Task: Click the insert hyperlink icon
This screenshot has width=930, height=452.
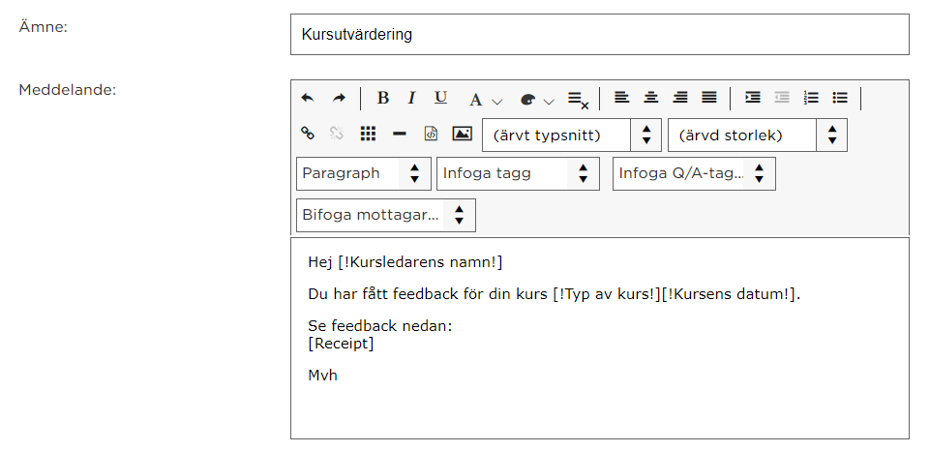Action: [307, 133]
